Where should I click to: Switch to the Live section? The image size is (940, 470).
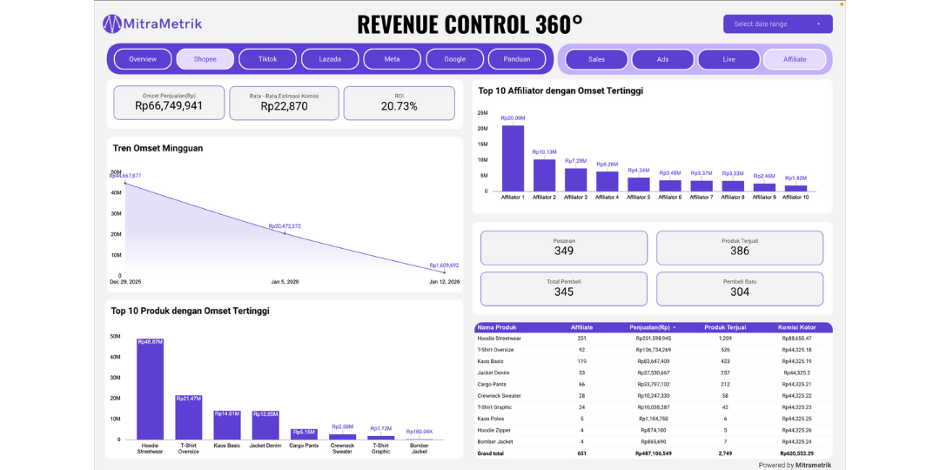[x=728, y=59]
